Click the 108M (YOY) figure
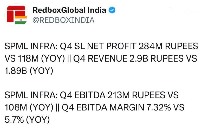The width and height of the screenshot is (208, 131). (29, 107)
